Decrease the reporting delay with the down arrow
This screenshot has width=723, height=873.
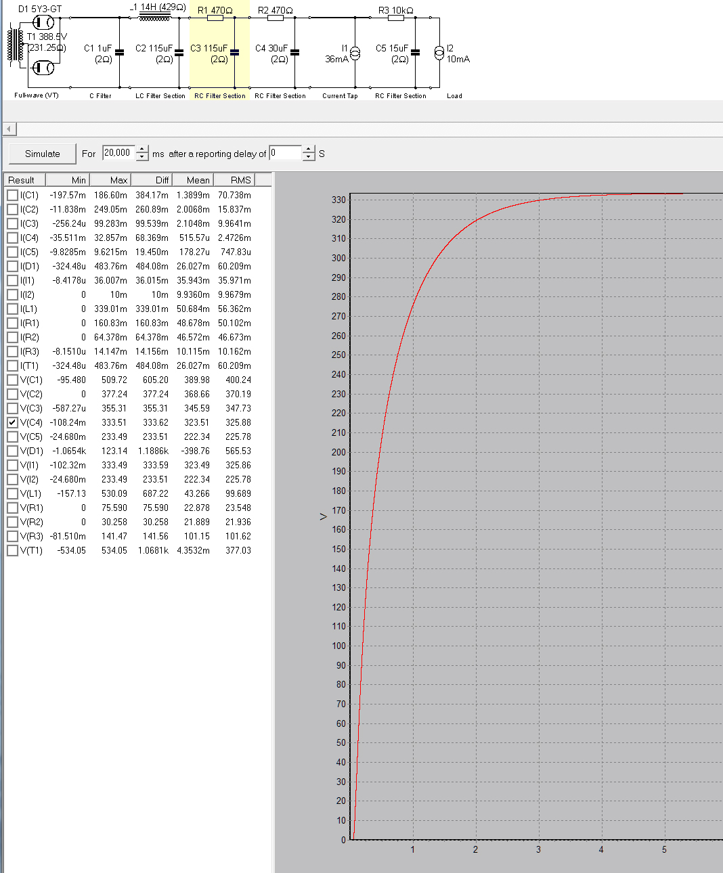tap(309, 158)
